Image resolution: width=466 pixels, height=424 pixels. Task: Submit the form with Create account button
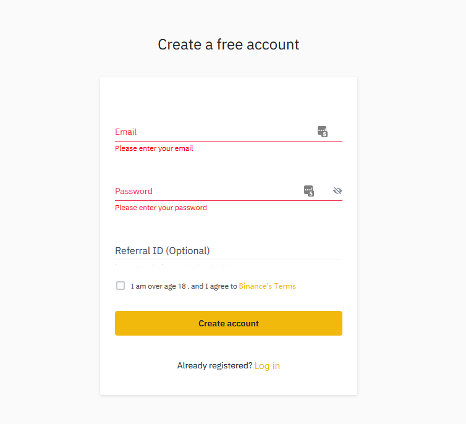229,323
